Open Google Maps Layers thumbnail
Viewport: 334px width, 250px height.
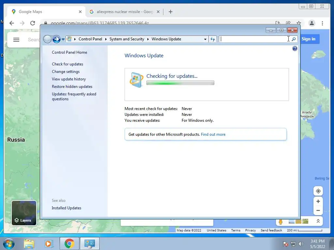tap(24, 213)
